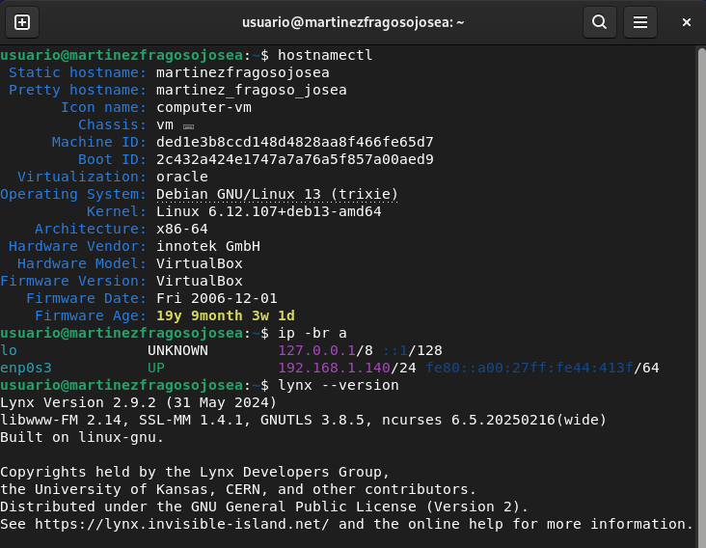Click Pretty hostname value martinez_fragoso_josea
This screenshot has width=706, height=548.
(x=251, y=90)
